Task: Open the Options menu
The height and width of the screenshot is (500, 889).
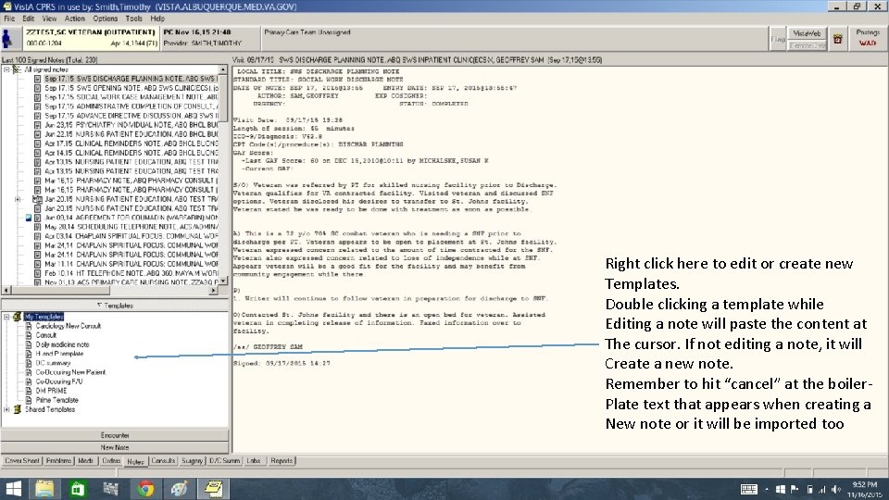Action: tap(106, 19)
